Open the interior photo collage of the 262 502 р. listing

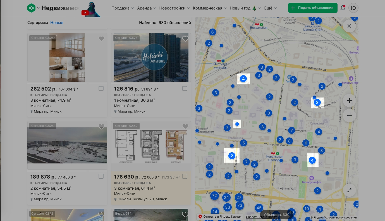(67, 58)
